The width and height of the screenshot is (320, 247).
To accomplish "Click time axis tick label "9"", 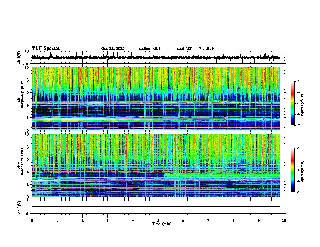I will (x=259, y=220).
